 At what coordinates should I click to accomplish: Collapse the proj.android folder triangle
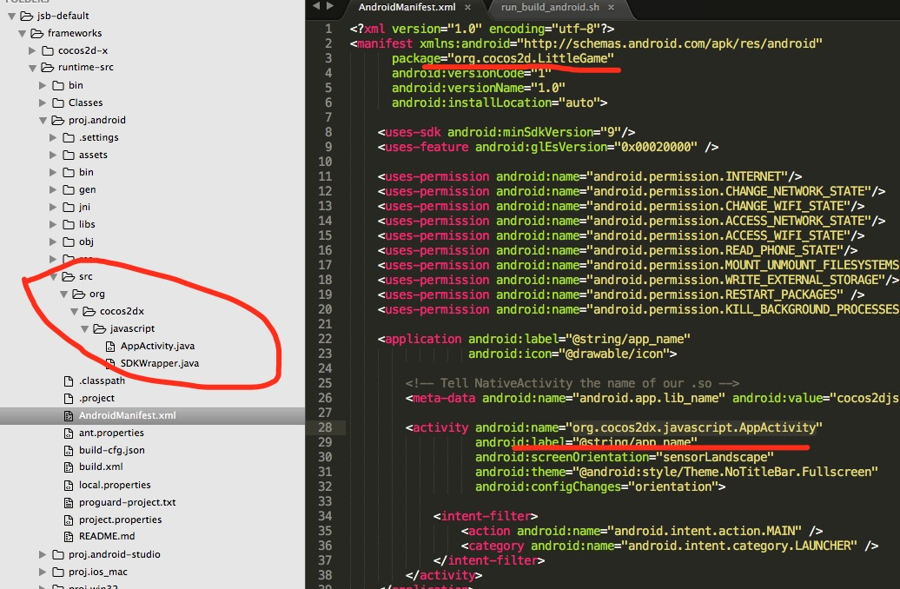(x=43, y=120)
